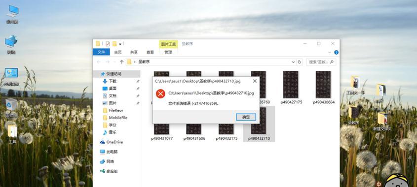Open the 文件 menu tab
417x187 pixels.
(x=101, y=52)
